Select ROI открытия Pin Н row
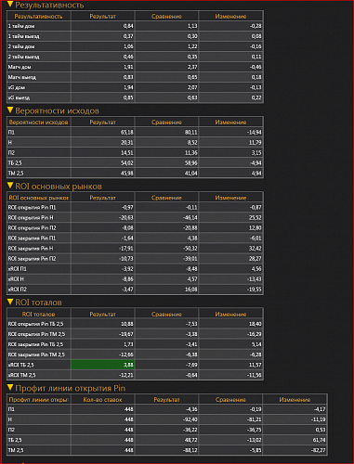The image size is (354, 464). tap(135, 217)
